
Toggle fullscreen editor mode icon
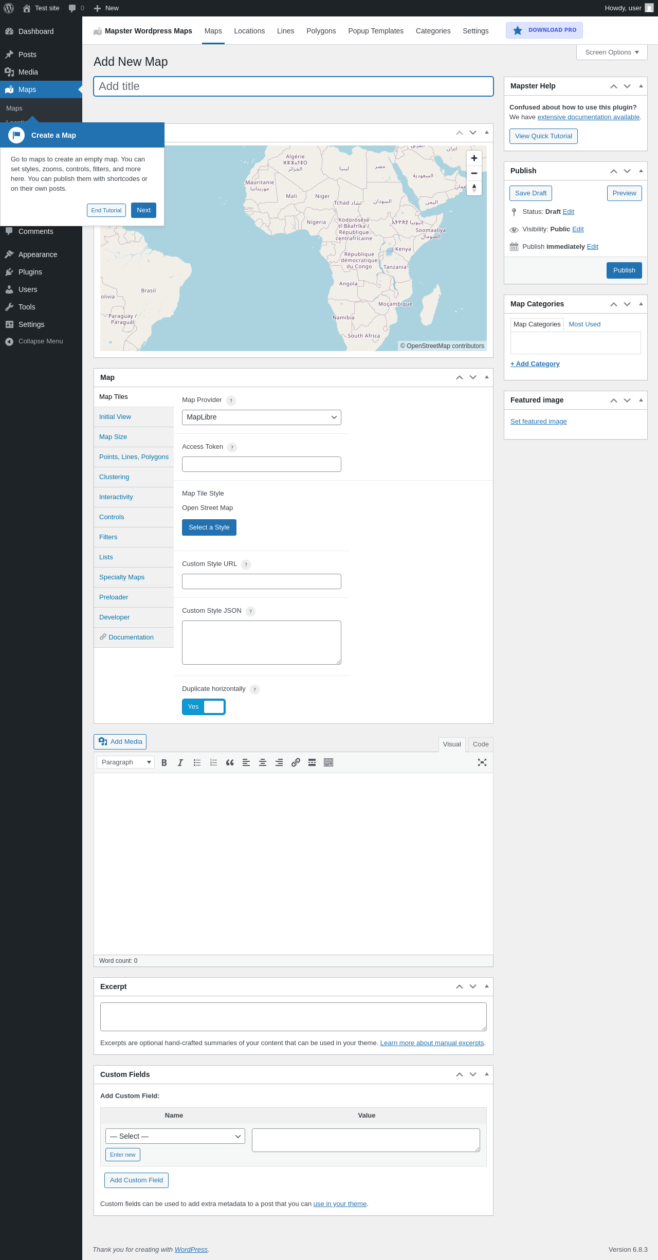pos(482,763)
